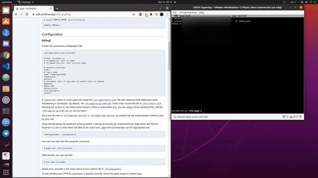Click 'IP addresses' text in nano editor
Image resolution: width=318 pixels, height=178 pixels.
click(243, 21)
